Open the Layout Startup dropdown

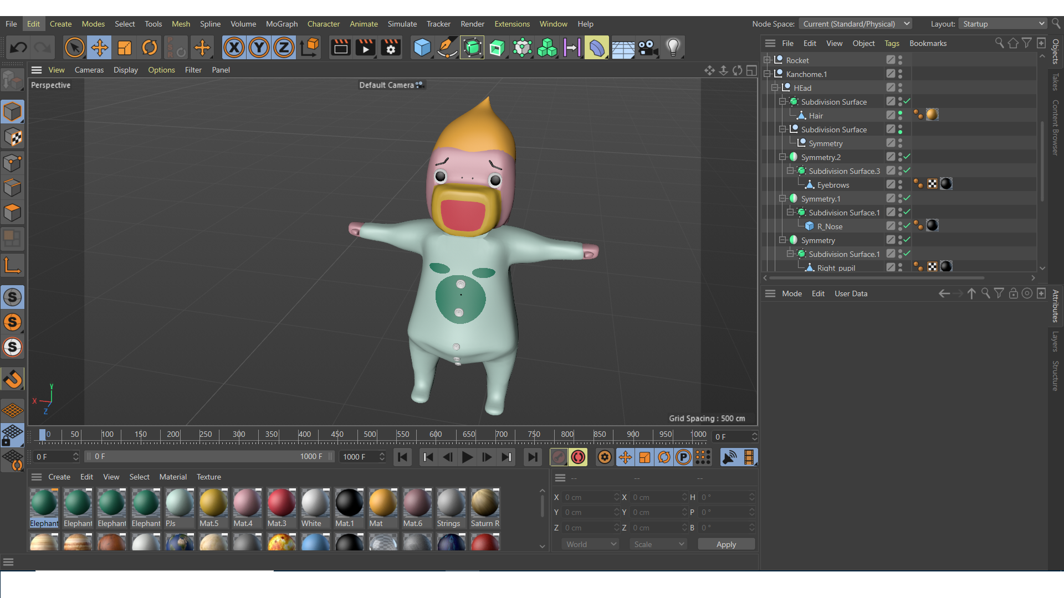click(x=1003, y=24)
